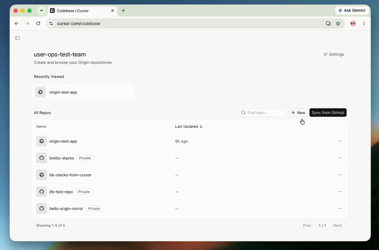Open recently viewed origin-test-app card
The image size is (379, 250).
[x=83, y=92]
